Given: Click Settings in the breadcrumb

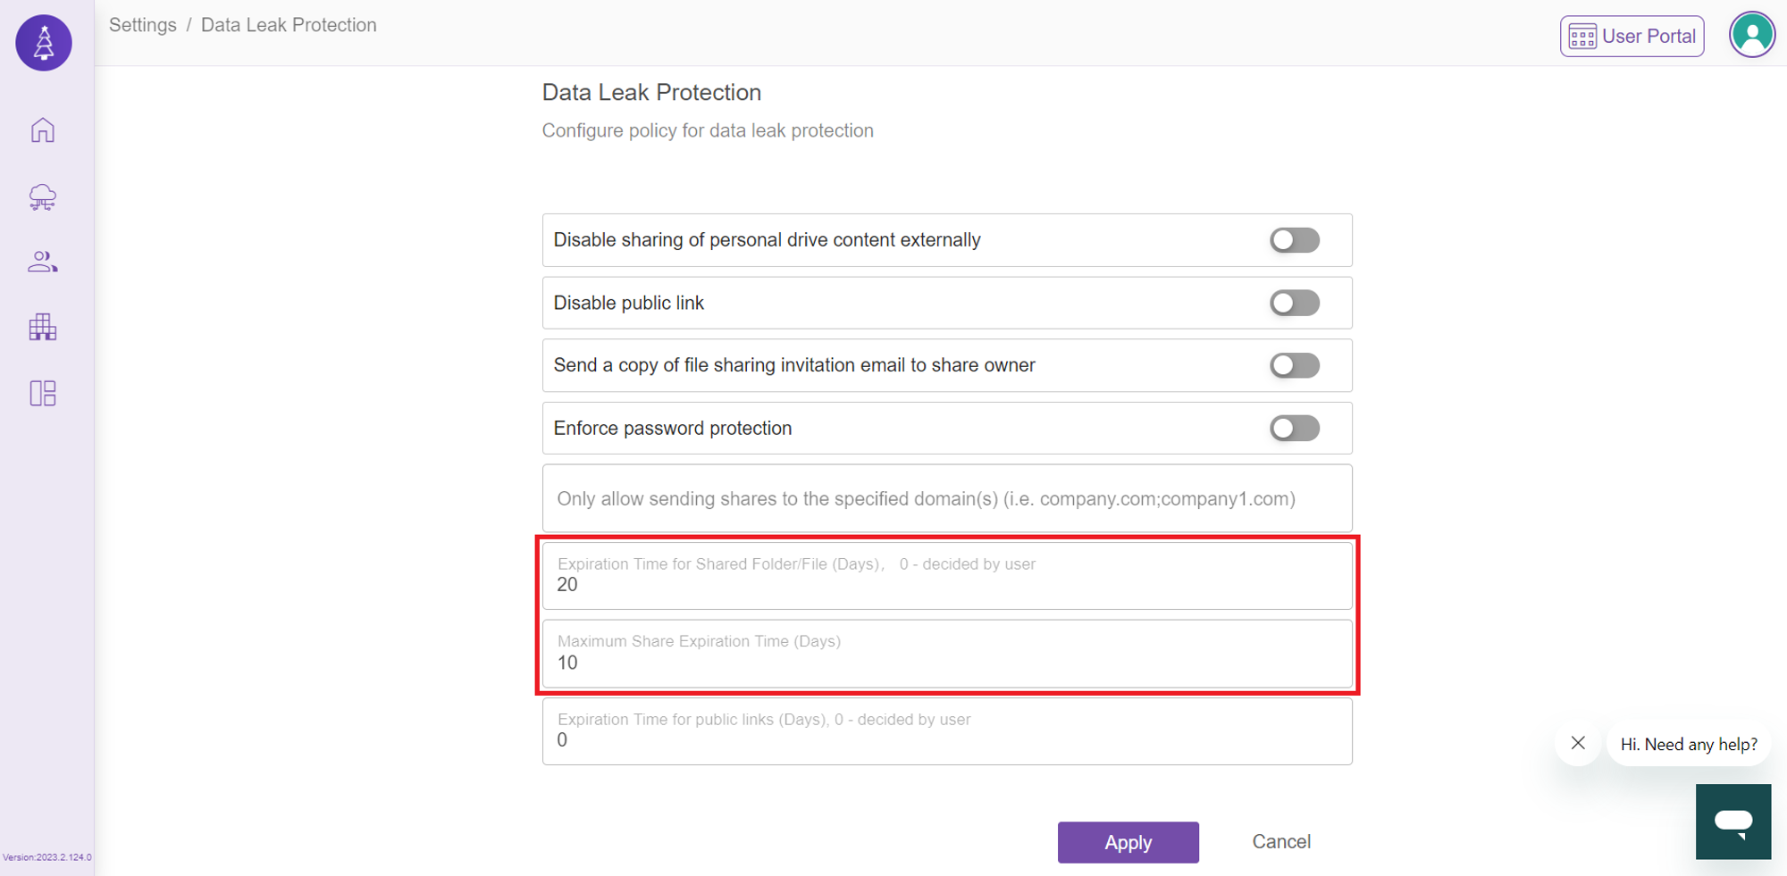Looking at the screenshot, I should tap(143, 25).
